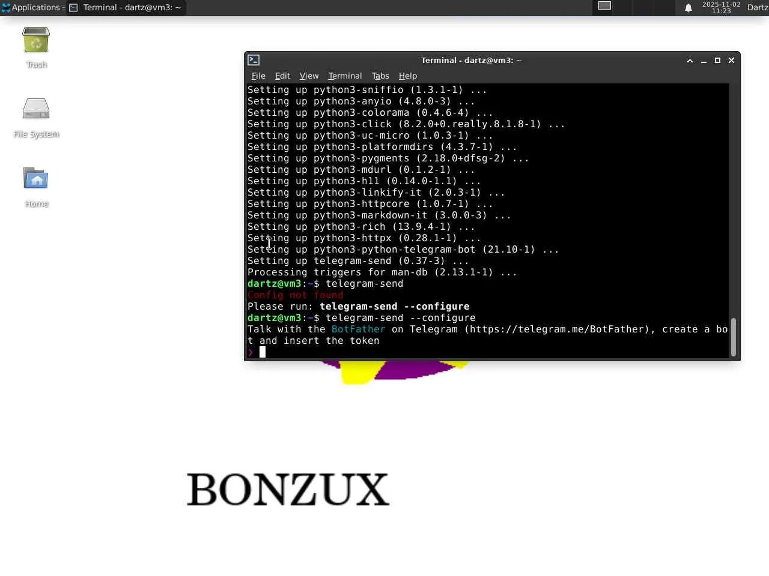The height and width of the screenshot is (576, 769).
Task: Open the Tabs menu
Action: (380, 76)
